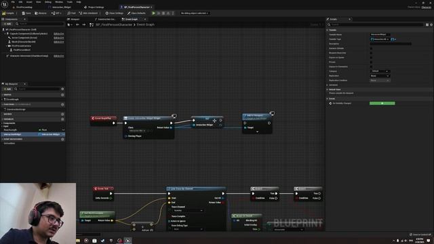Click the Line Trace By Channel node header

(196, 188)
